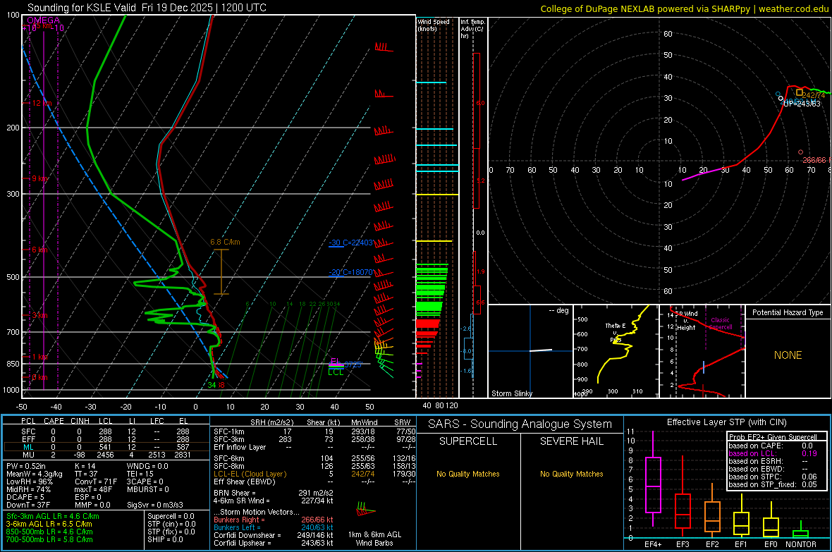This screenshot has height=552, width=832.
Task: Click the Bunkers Right = 266/66 kt line
Action: 274,520
